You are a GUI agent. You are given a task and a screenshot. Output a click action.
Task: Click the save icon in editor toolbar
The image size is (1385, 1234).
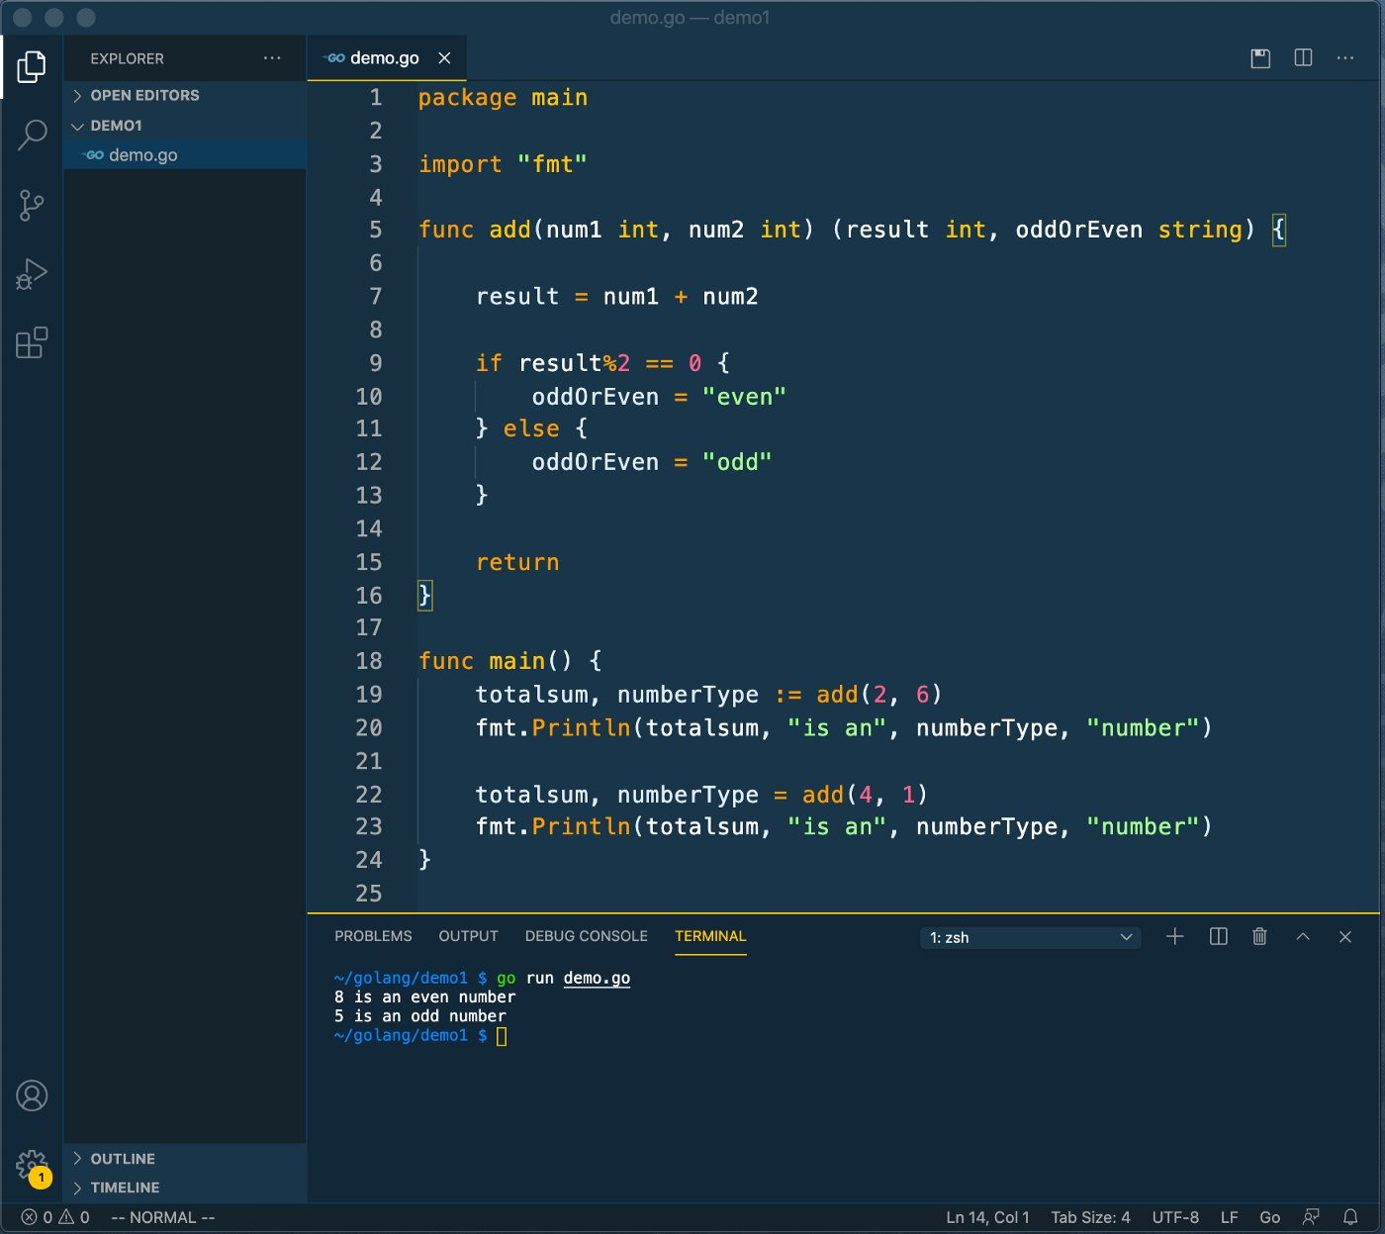tap(1260, 58)
